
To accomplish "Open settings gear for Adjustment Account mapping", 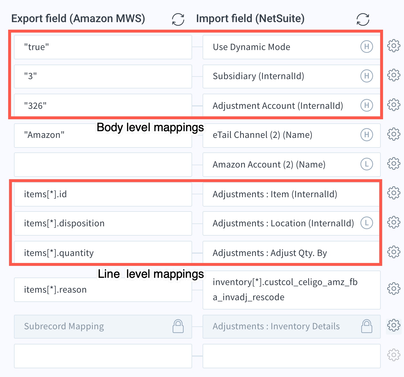I will [x=394, y=105].
